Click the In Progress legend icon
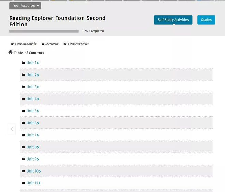225x192 pixels. pos(43,44)
